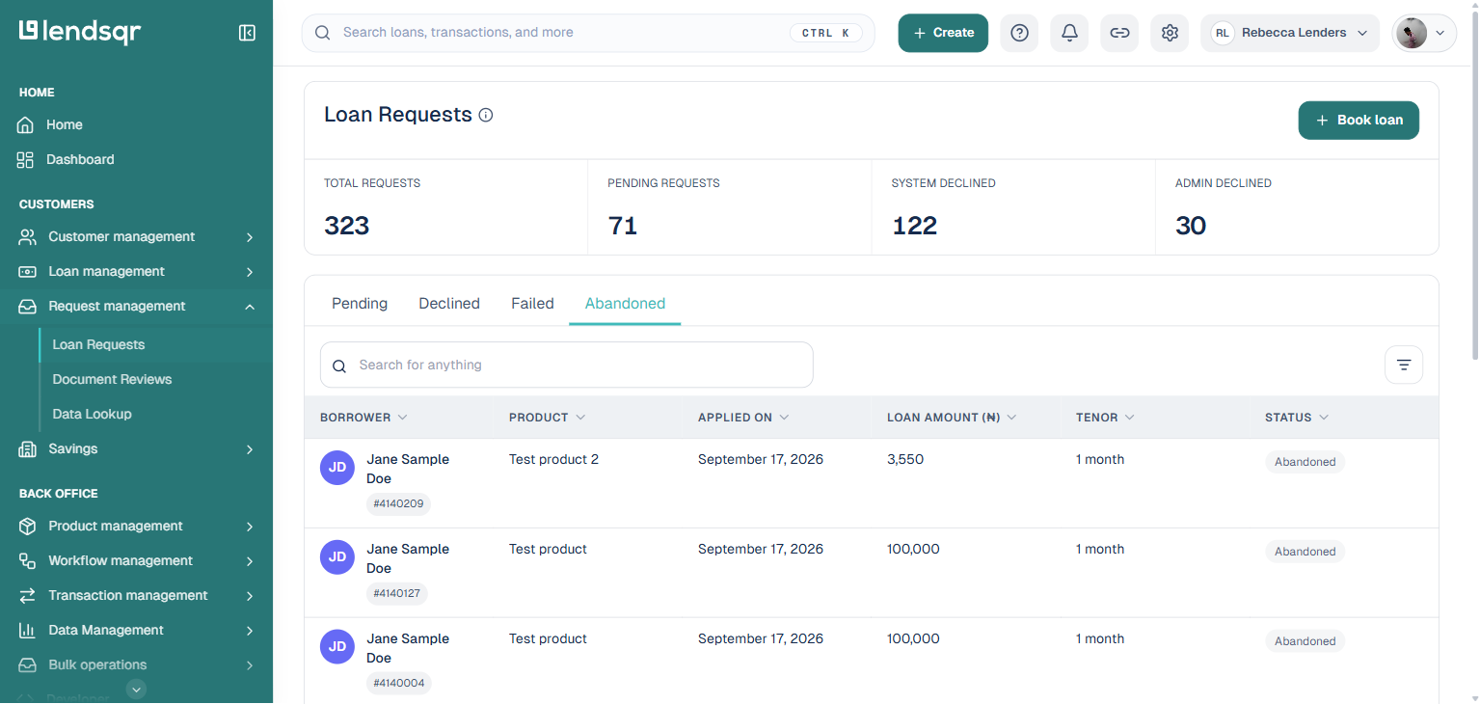
Task: Click the Savings icon in sidebar
Action: (x=27, y=449)
